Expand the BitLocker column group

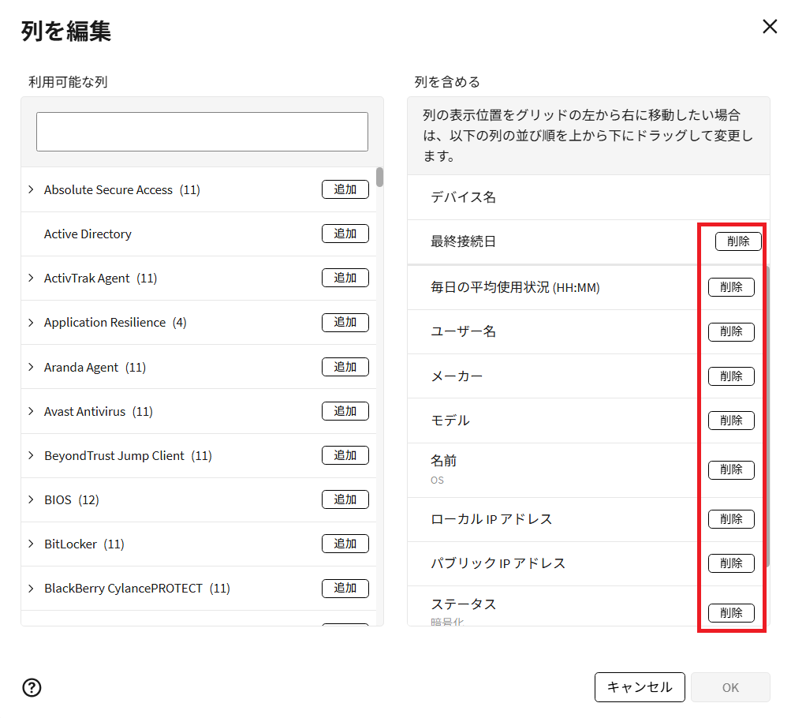[x=32, y=544]
